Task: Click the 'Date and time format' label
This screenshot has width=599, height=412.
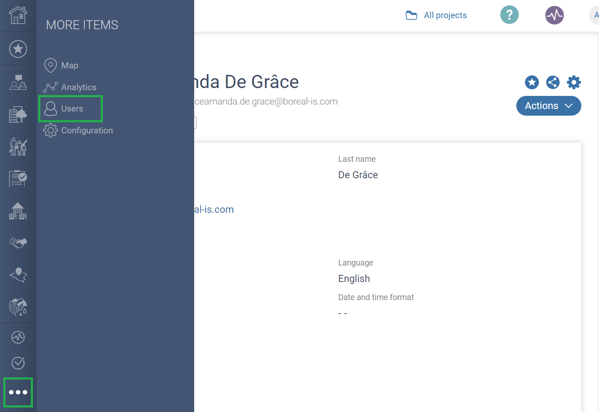Action: click(376, 297)
